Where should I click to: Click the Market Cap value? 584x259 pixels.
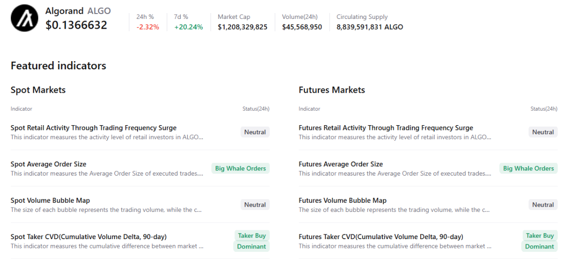click(x=242, y=27)
